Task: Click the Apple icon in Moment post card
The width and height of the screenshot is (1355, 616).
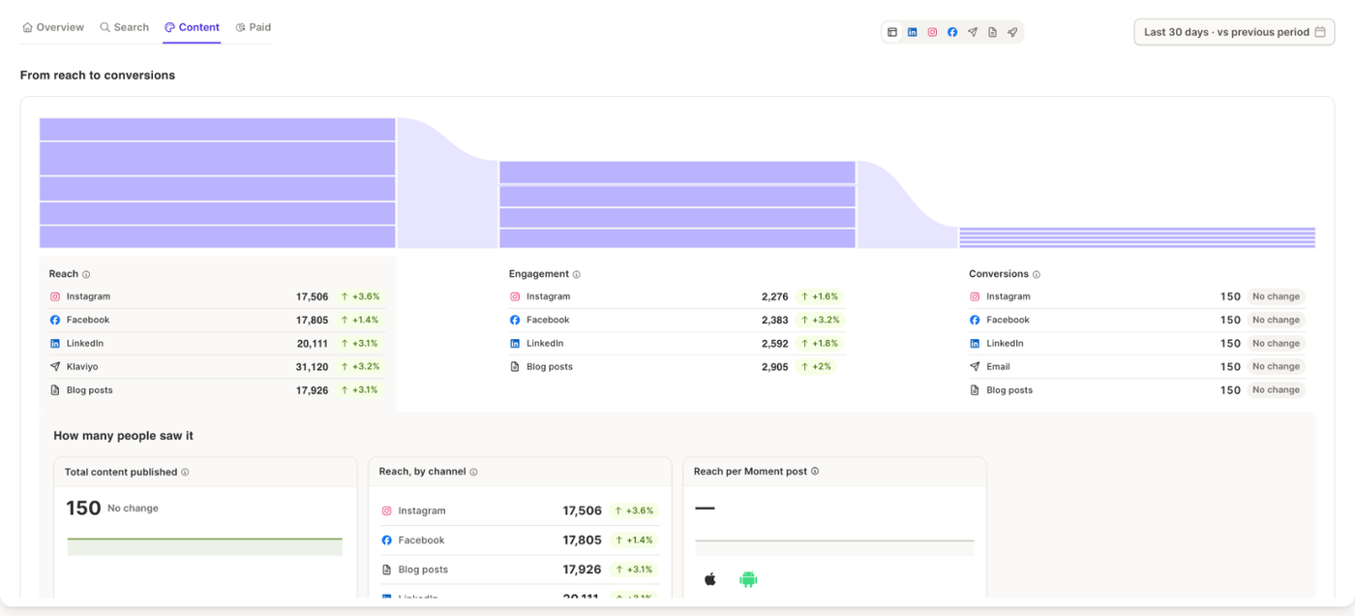Action: tap(709, 579)
